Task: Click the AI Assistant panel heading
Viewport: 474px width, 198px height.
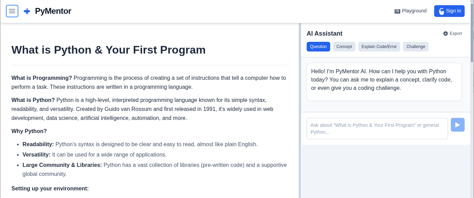Action: (324, 34)
